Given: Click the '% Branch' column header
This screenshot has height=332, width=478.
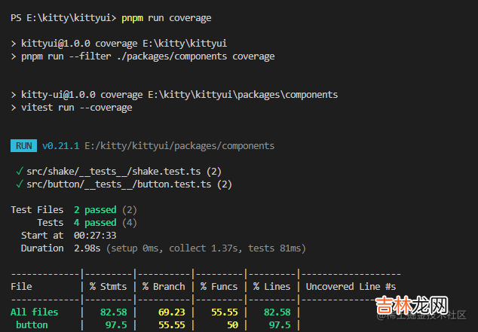Looking at the screenshot, I should click(x=164, y=286).
